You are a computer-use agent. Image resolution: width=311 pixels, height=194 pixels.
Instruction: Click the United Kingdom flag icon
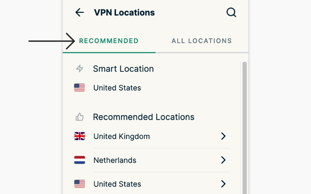(x=79, y=136)
